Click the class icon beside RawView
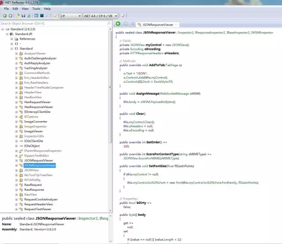 click(x=21, y=195)
